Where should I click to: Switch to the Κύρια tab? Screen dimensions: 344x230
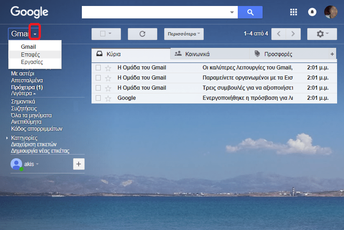131,54
